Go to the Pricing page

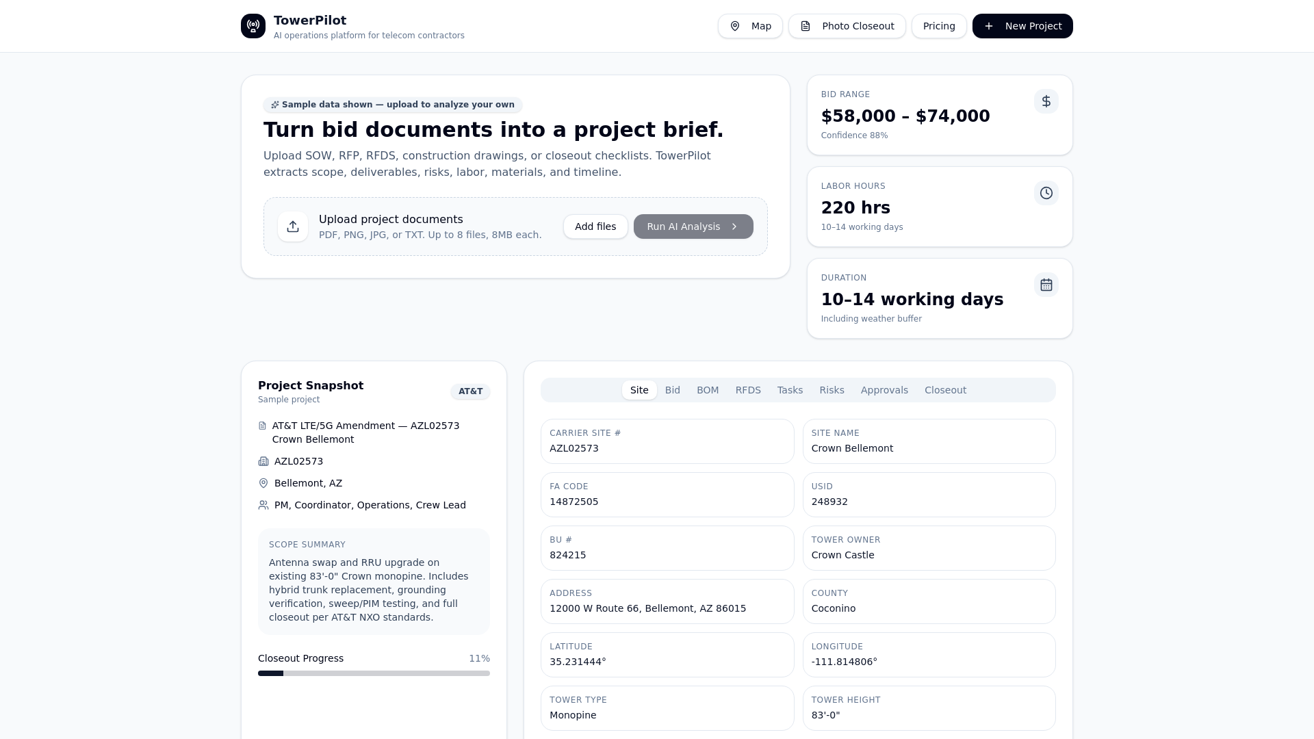(x=939, y=26)
